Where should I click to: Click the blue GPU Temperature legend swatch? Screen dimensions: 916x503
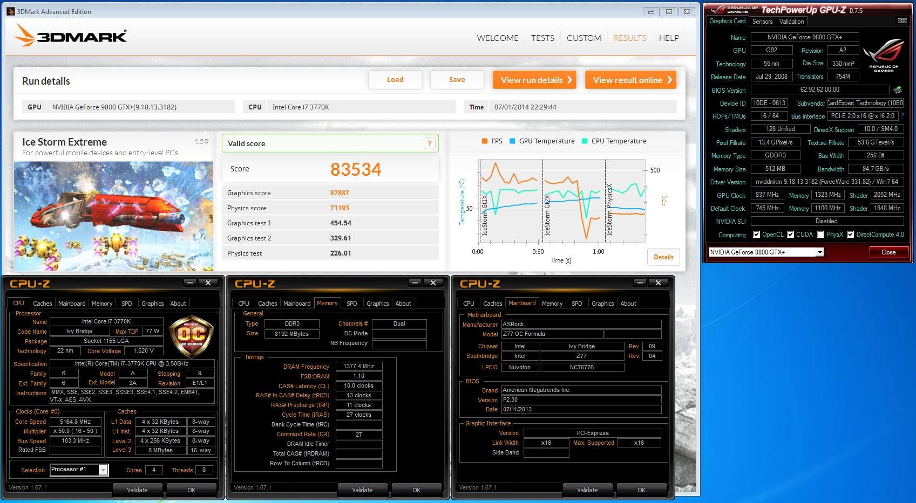(512, 141)
